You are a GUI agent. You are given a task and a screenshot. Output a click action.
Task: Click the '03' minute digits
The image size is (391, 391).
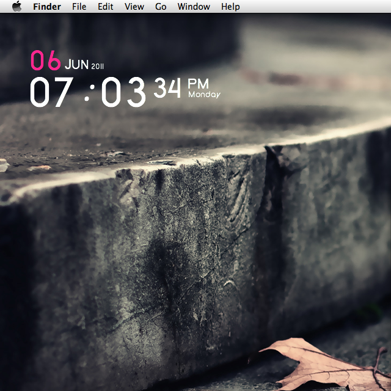[x=123, y=92]
